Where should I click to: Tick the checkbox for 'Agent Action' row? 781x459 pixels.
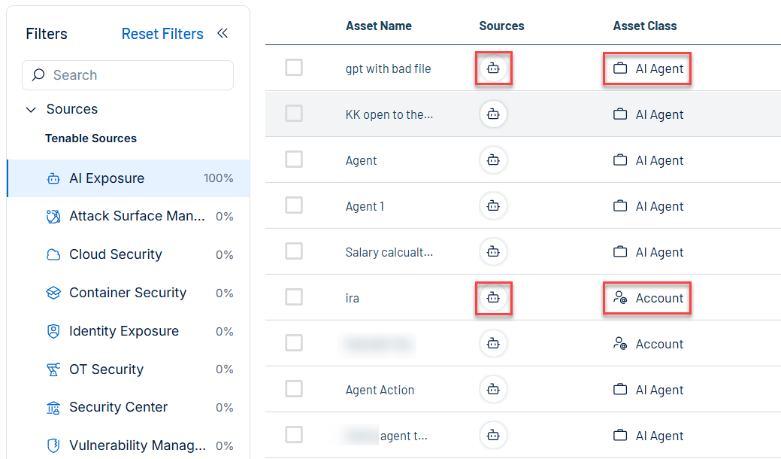(x=294, y=389)
